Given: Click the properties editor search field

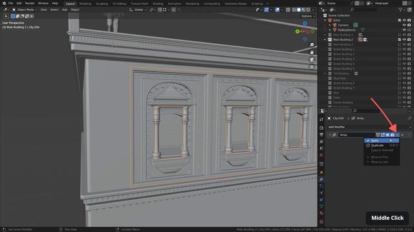Looking at the screenshot, I should coord(365,111).
